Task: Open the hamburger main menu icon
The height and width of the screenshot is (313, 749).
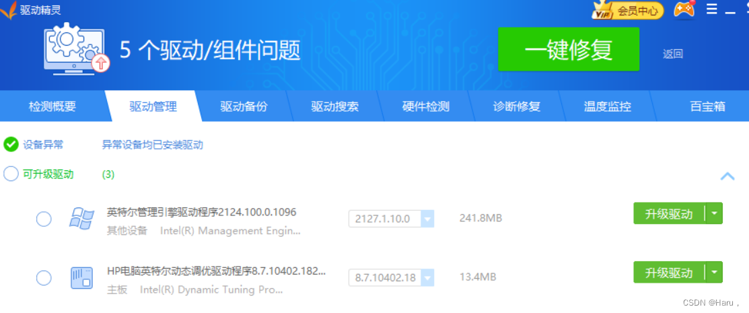Action: [712, 9]
